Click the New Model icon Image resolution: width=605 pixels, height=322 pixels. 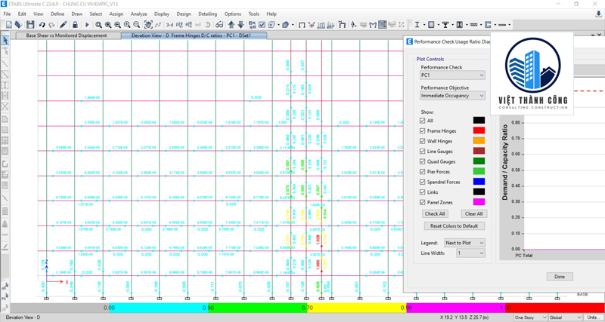pyautogui.click(x=8, y=25)
